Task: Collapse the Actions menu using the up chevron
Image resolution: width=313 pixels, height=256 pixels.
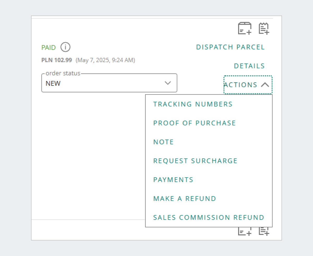Action: (x=265, y=85)
